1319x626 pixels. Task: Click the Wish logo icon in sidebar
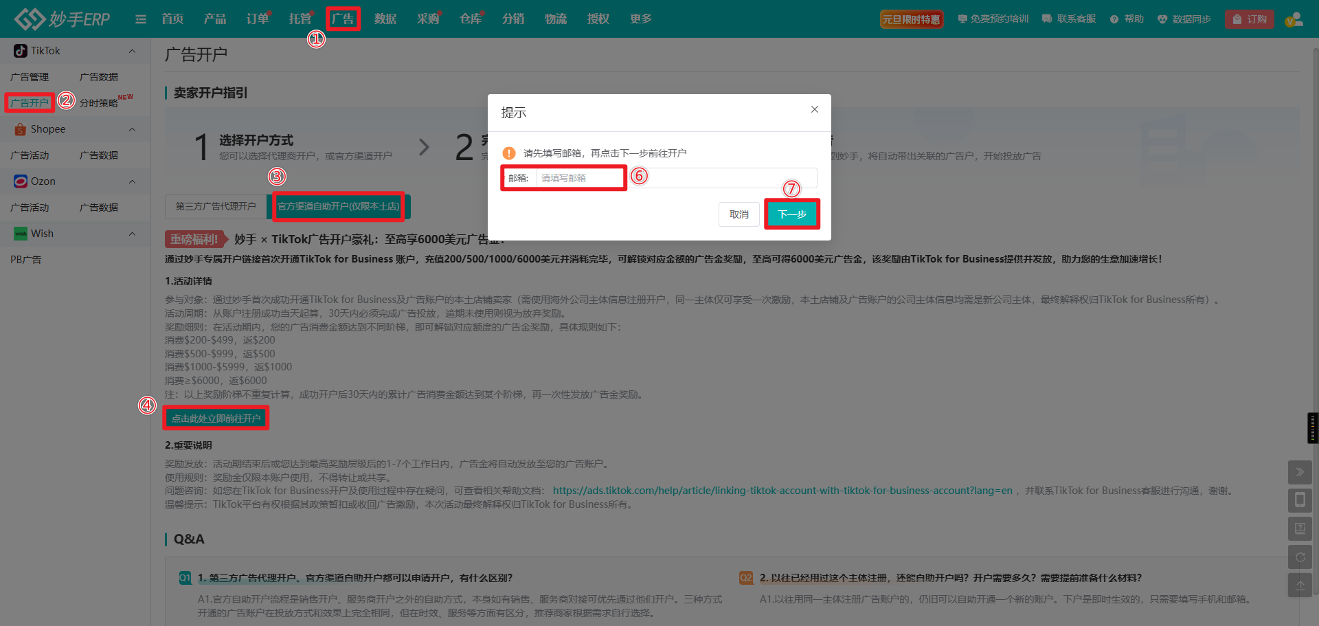click(21, 234)
